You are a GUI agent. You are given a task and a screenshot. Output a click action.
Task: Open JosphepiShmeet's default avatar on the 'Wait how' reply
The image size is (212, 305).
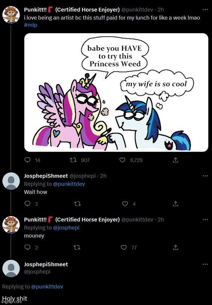coord(11,181)
